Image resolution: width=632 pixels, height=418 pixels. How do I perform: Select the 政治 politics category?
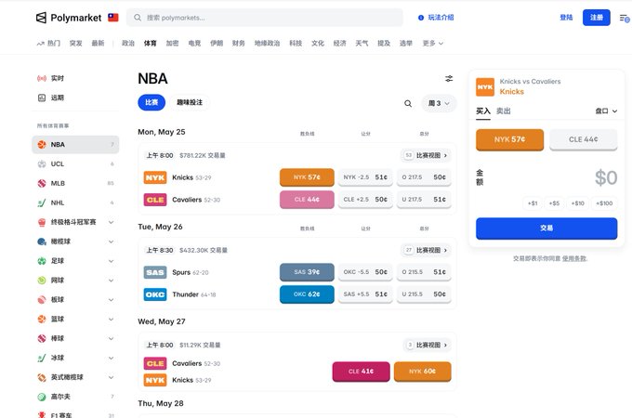coord(127,43)
